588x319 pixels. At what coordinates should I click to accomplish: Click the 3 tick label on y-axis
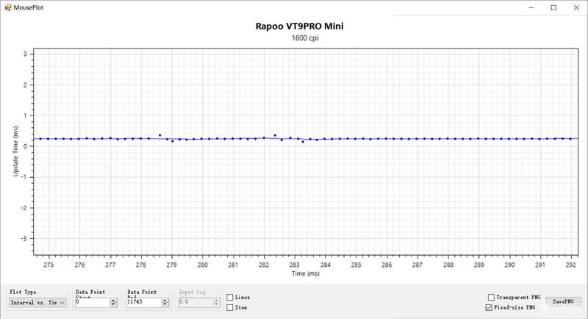[x=25, y=54]
